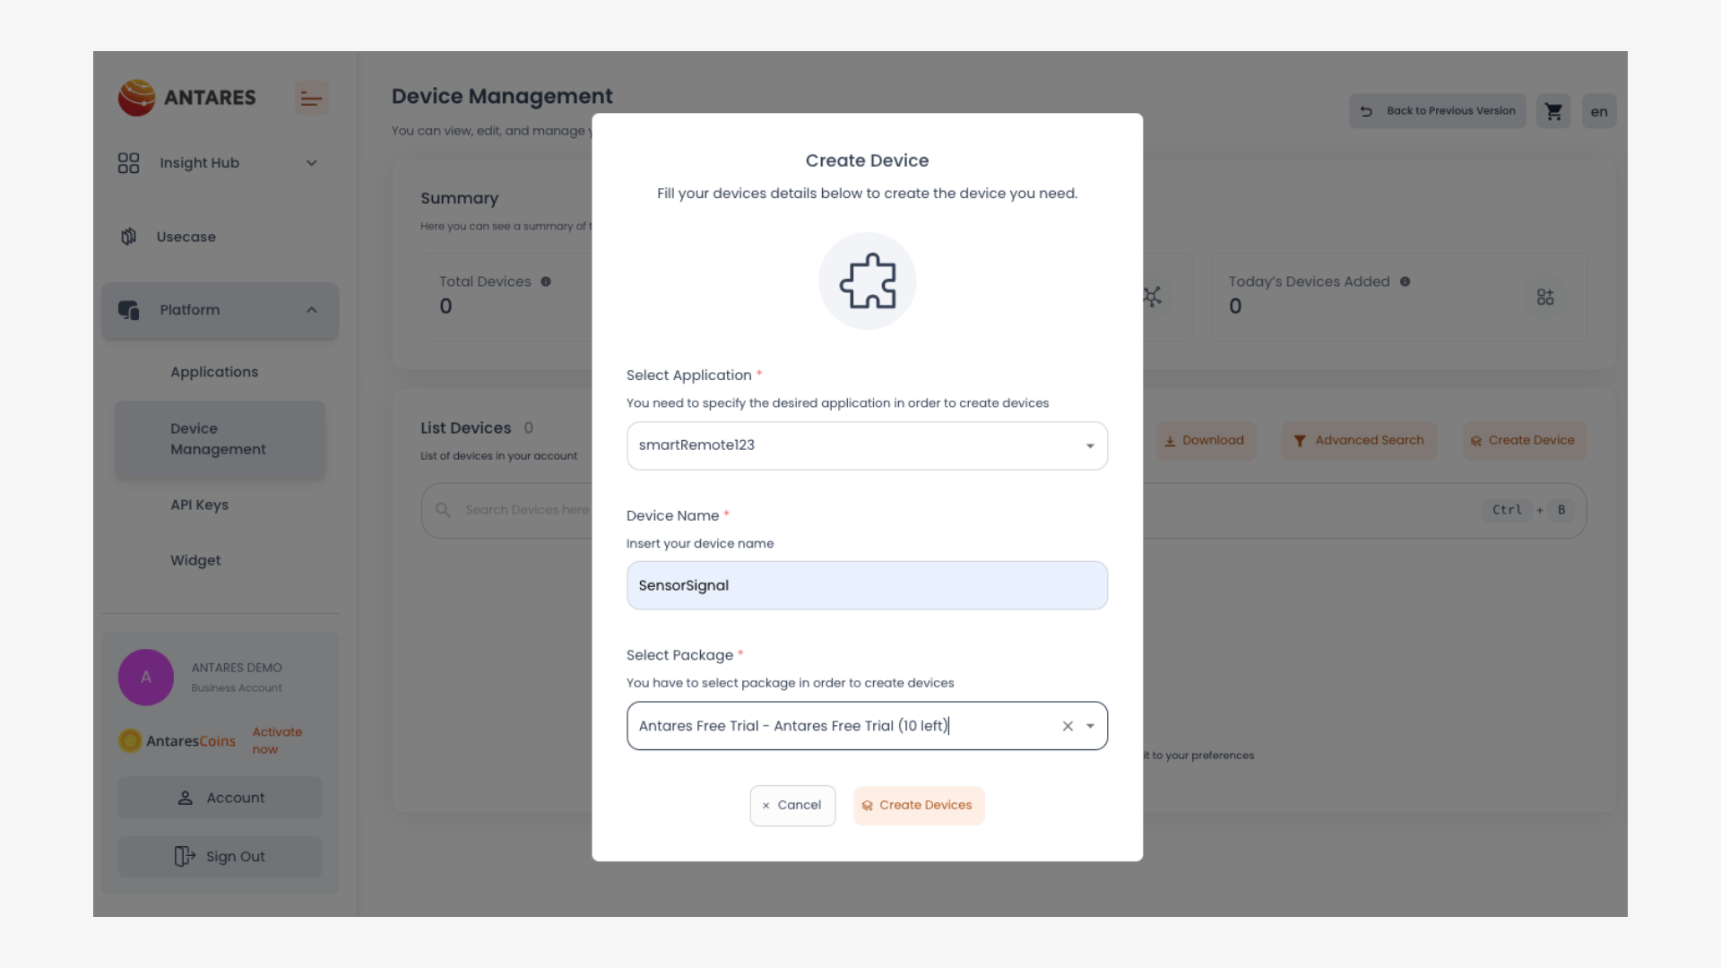Switch language with the en button
Viewport: 1721px width, 968px height.
click(1598, 111)
